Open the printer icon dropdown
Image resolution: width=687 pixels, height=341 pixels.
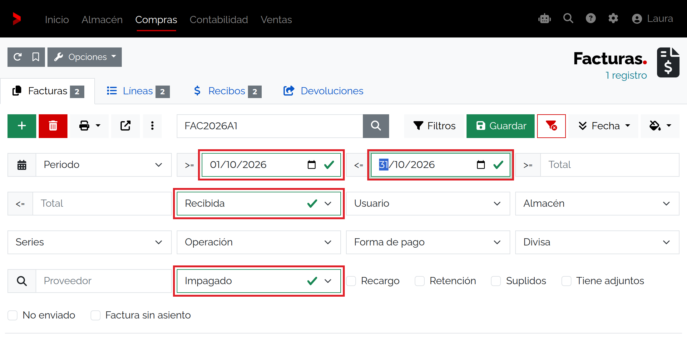[89, 126]
